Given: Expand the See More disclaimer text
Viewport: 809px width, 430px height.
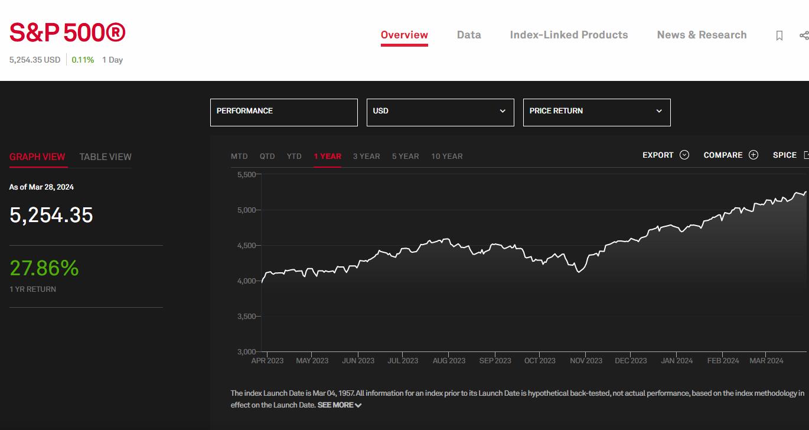Looking at the screenshot, I should [x=340, y=405].
